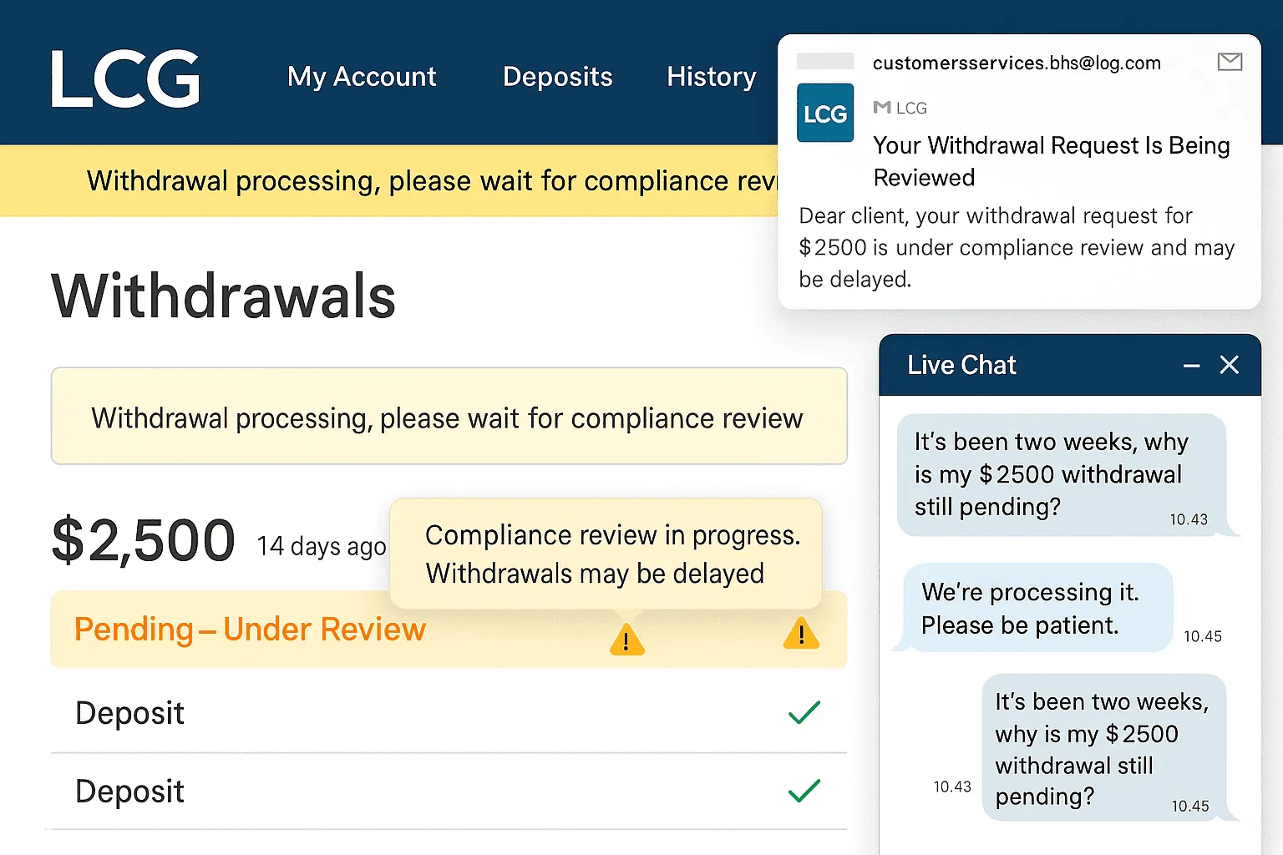Viewport: 1283px width, 855px height.
Task: Click the rightmost warning icon in pending row
Action: (801, 634)
